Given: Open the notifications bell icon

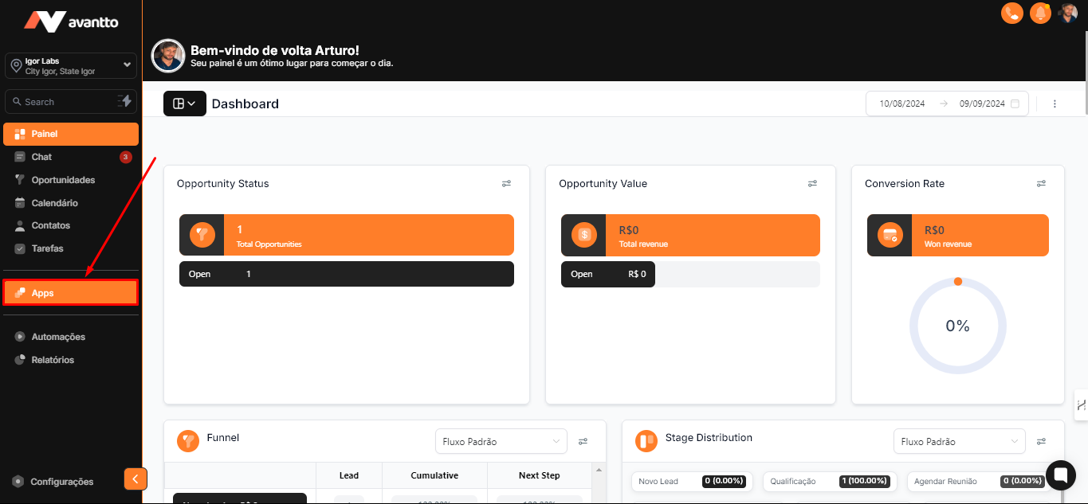Looking at the screenshot, I should (x=1039, y=13).
